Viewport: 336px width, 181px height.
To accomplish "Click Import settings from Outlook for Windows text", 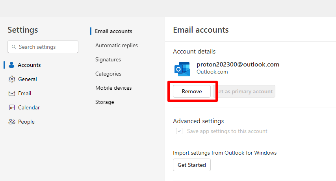I will 225,153.
